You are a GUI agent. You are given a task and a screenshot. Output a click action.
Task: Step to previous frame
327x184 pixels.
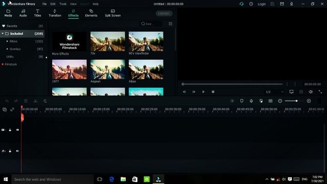(x=184, y=92)
